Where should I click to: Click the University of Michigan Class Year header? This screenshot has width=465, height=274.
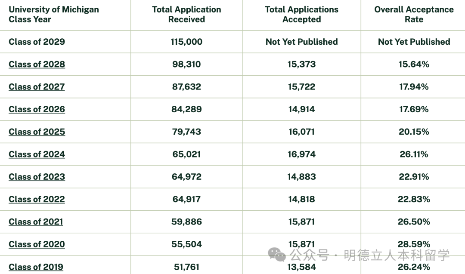pyautogui.click(x=54, y=14)
